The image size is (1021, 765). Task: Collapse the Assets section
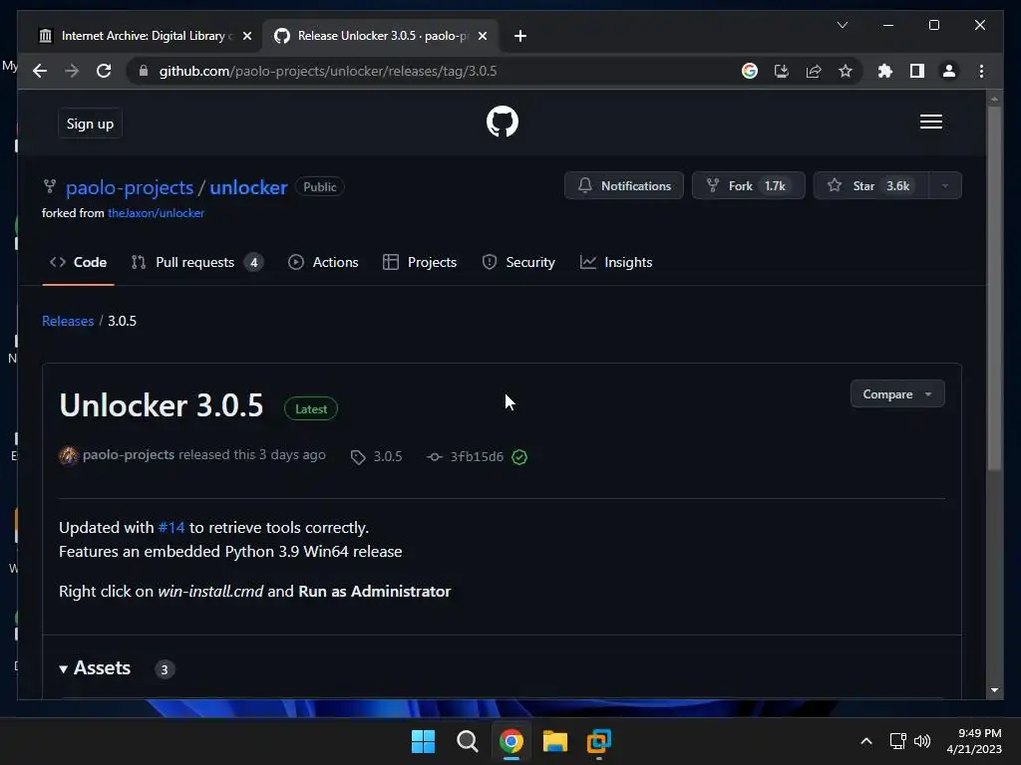95,668
